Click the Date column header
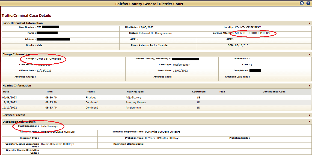Screen dimensions: 312x155 6,92
